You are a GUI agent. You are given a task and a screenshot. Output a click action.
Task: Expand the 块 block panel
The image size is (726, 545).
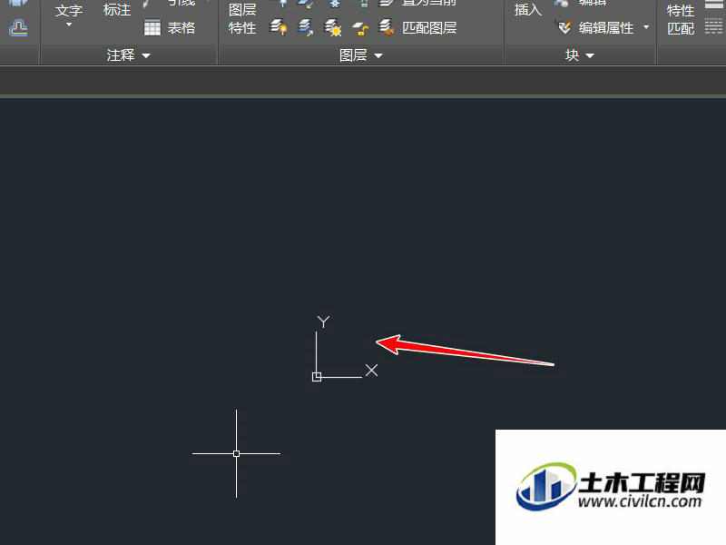tap(580, 55)
